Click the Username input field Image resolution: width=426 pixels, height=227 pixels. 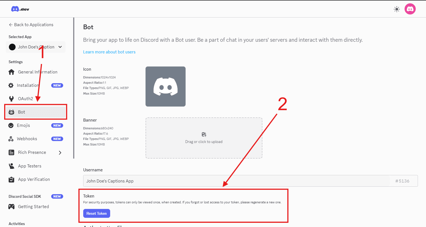pos(195,181)
